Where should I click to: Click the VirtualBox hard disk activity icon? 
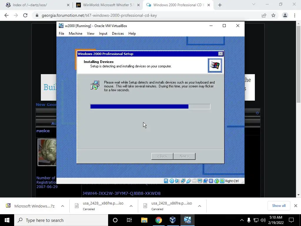pyautogui.click(x=166, y=181)
